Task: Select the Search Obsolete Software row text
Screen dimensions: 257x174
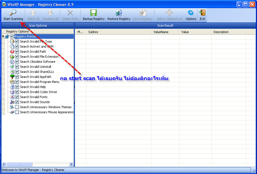Action: (38, 62)
